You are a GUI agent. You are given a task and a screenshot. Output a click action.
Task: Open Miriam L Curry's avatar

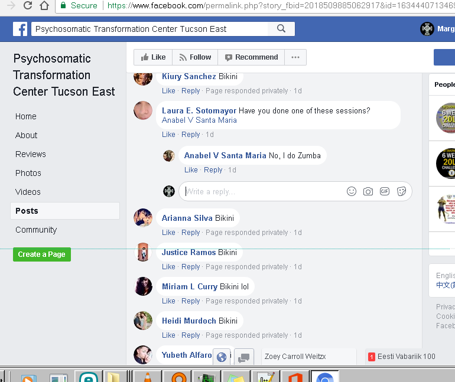point(143,286)
